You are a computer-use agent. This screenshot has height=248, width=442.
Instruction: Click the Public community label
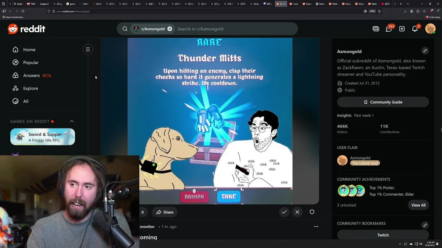(x=350, y=90)
